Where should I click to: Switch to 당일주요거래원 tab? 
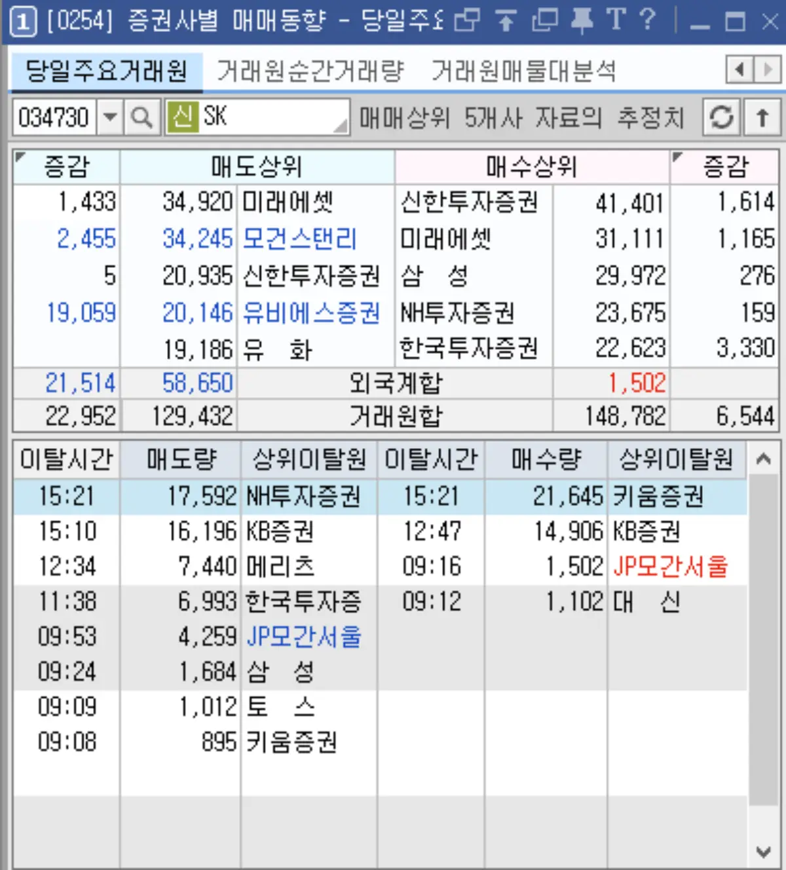point(107,71)
